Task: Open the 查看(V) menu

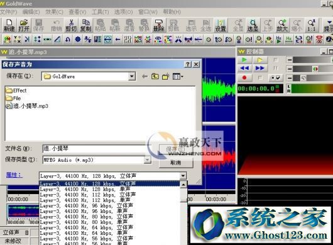Action: click(x=77, y=12)
